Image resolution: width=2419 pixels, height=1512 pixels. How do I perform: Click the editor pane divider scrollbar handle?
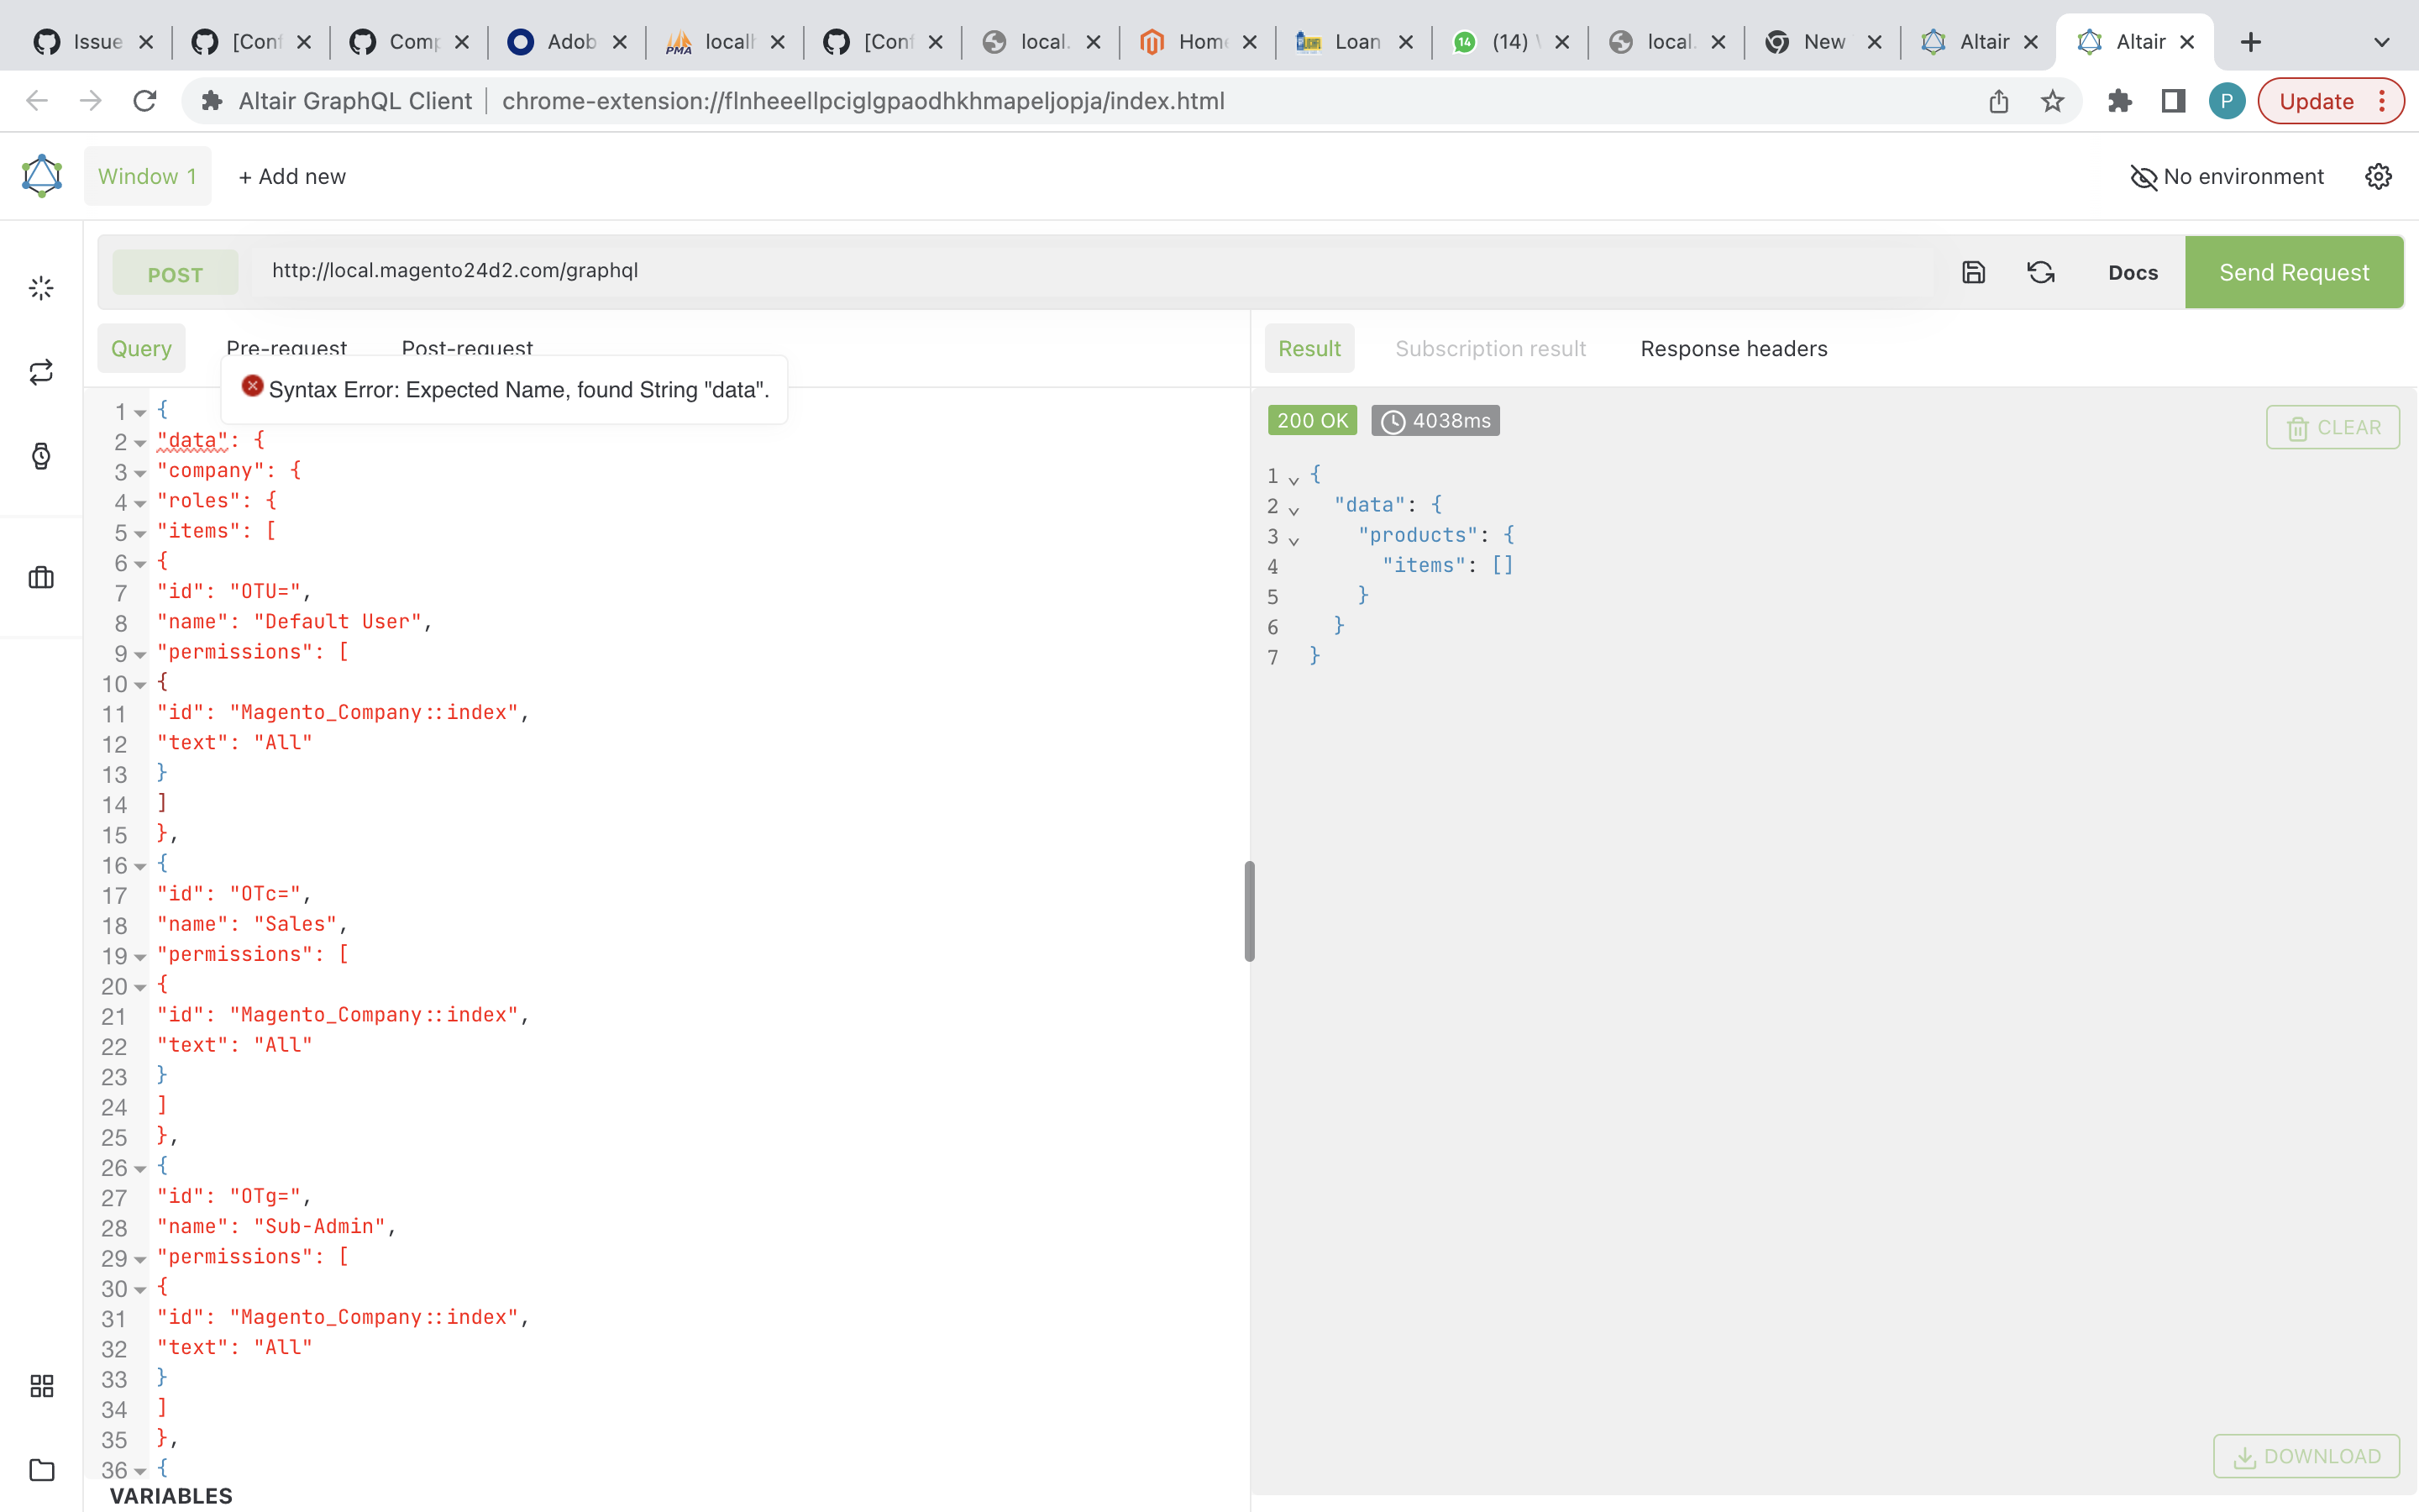tap(1250, 911)
